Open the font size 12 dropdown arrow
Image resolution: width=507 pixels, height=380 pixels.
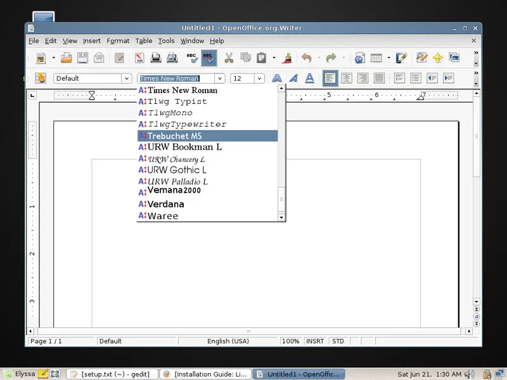point(259,79)
